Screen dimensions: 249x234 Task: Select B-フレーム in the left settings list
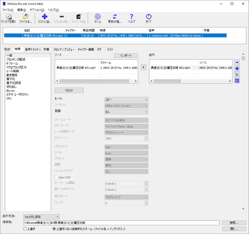coord(12,63)
